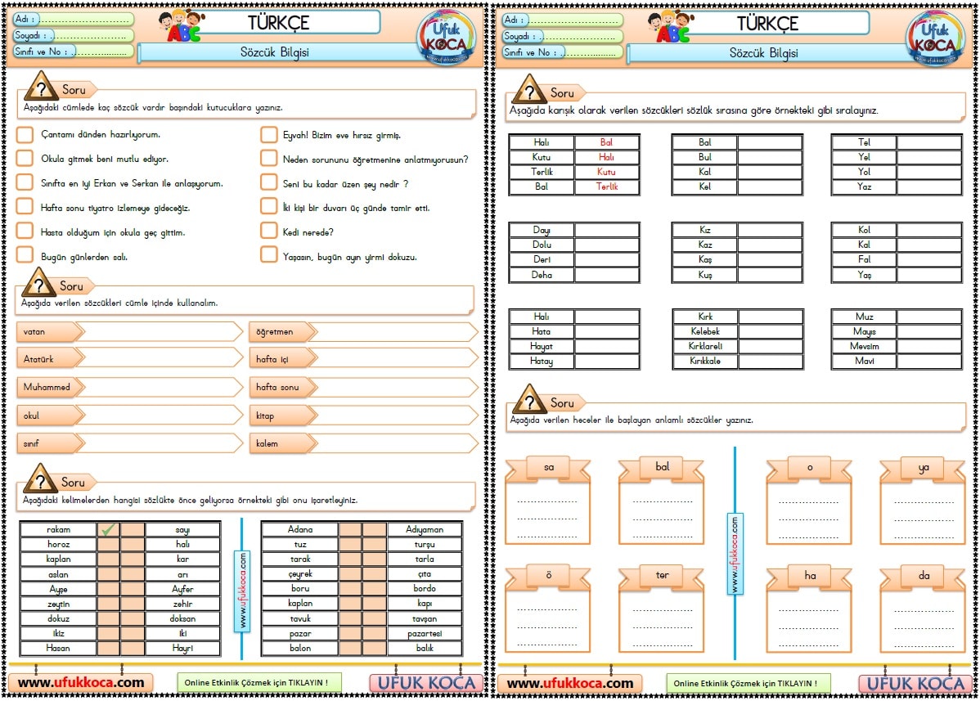This screenshot has width=980, height=701.
Task: Click the green checkmark beside 'rakam'
Action: (108, 529)
